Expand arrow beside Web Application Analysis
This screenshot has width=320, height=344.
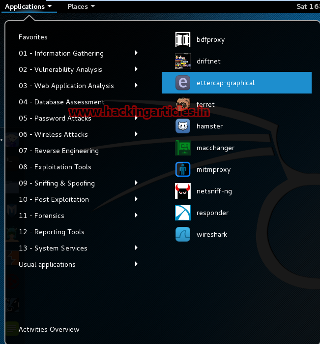(x=136, y=85)
